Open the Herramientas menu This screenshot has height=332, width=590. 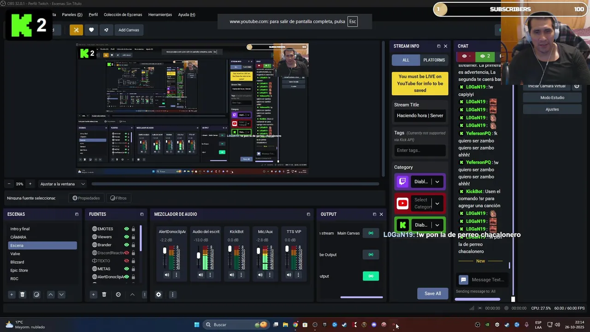pyautogui.click(x=160, y=15)
